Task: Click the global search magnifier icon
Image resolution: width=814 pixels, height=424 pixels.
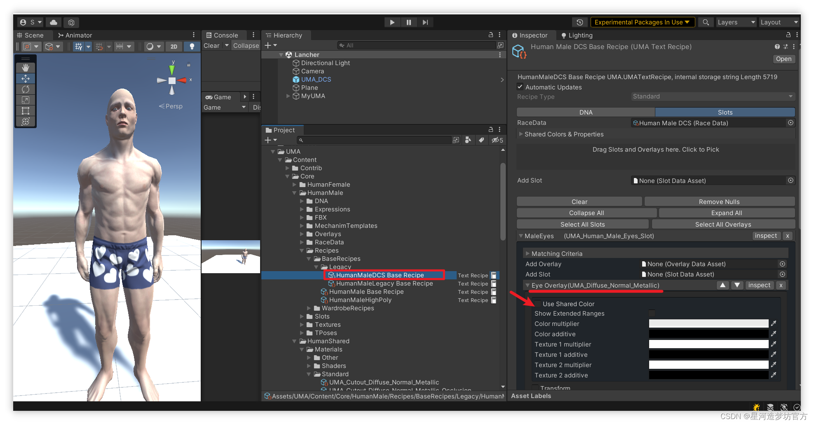Action: 706,22
